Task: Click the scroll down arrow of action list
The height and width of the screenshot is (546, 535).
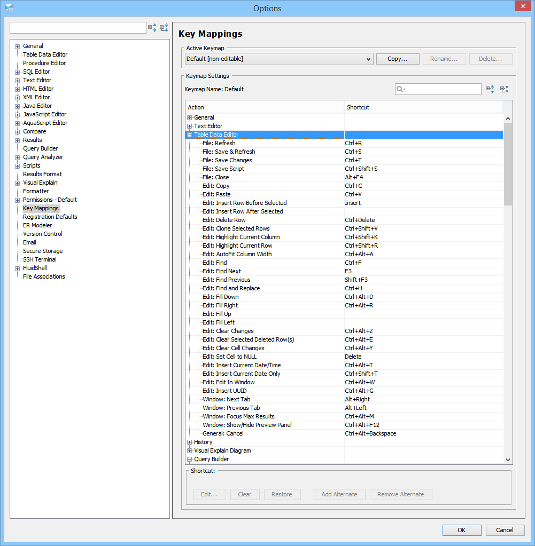Action: click(508, 460)
